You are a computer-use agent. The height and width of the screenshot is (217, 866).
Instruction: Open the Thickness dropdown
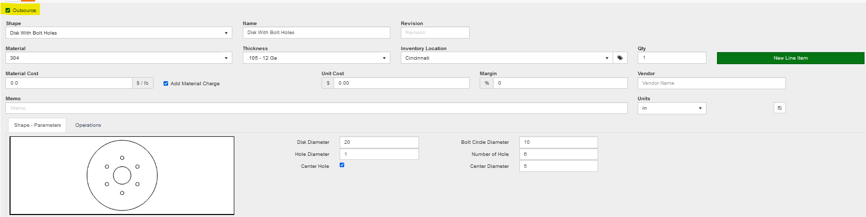316,58
